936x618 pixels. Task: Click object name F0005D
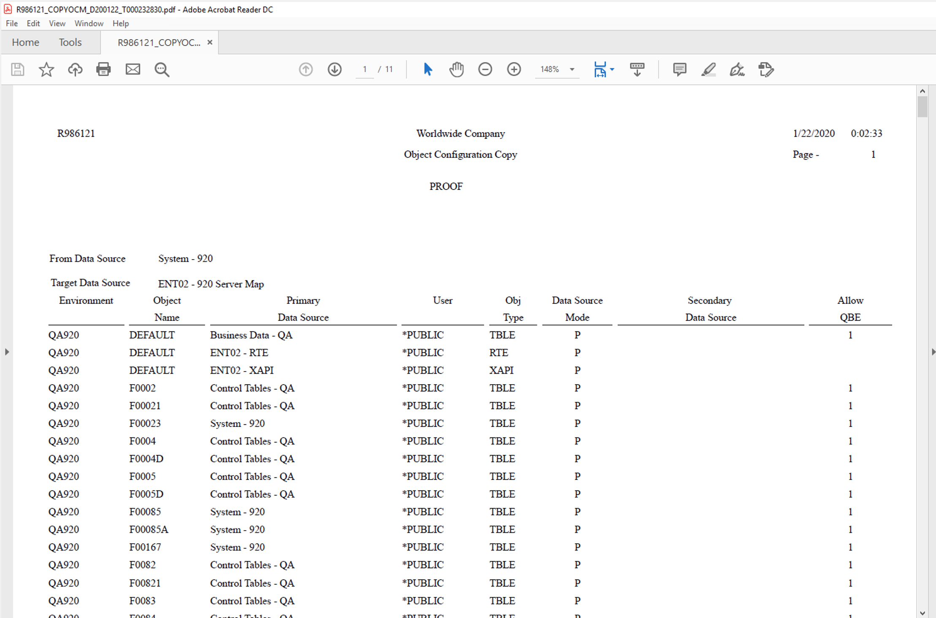(146, 494)
